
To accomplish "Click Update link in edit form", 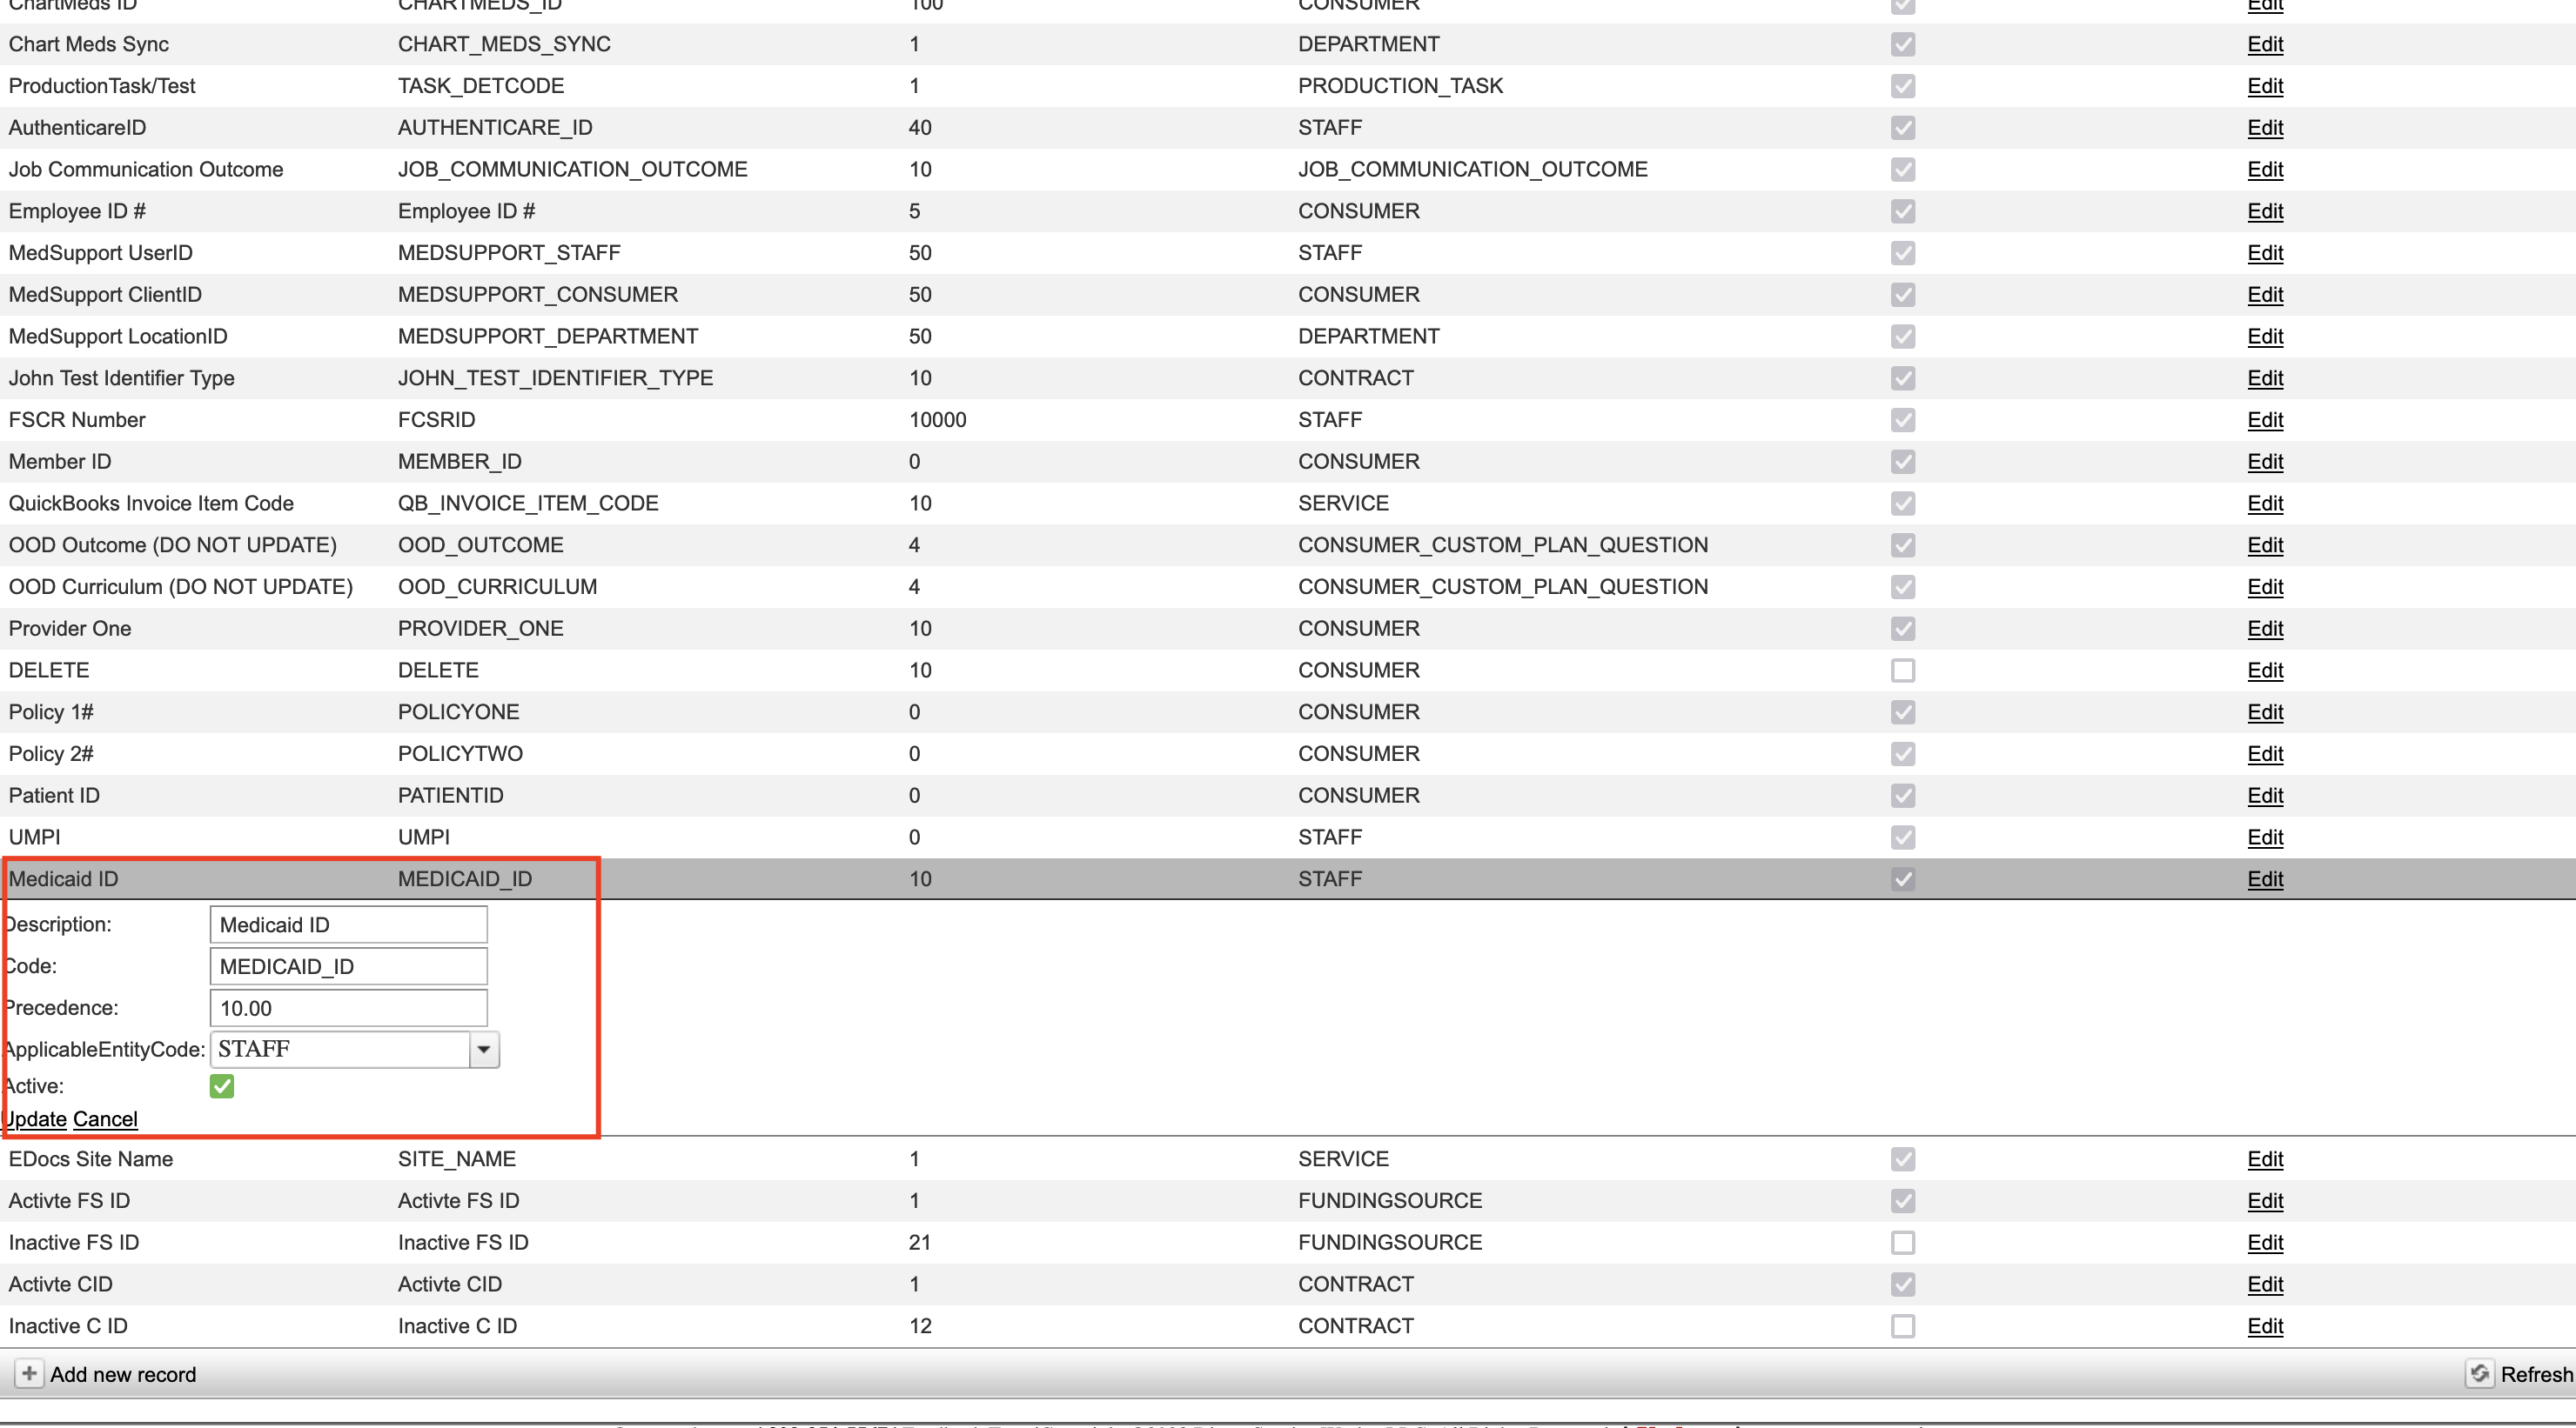I will coord(36,1118).
